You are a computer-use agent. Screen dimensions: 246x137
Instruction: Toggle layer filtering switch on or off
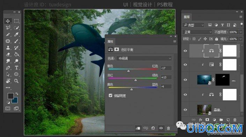point(241,25)
